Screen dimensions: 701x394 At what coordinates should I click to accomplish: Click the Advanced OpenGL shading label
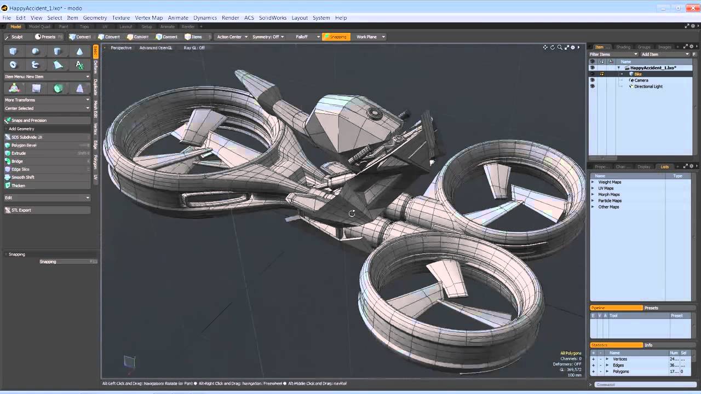(x=156, y=48)
